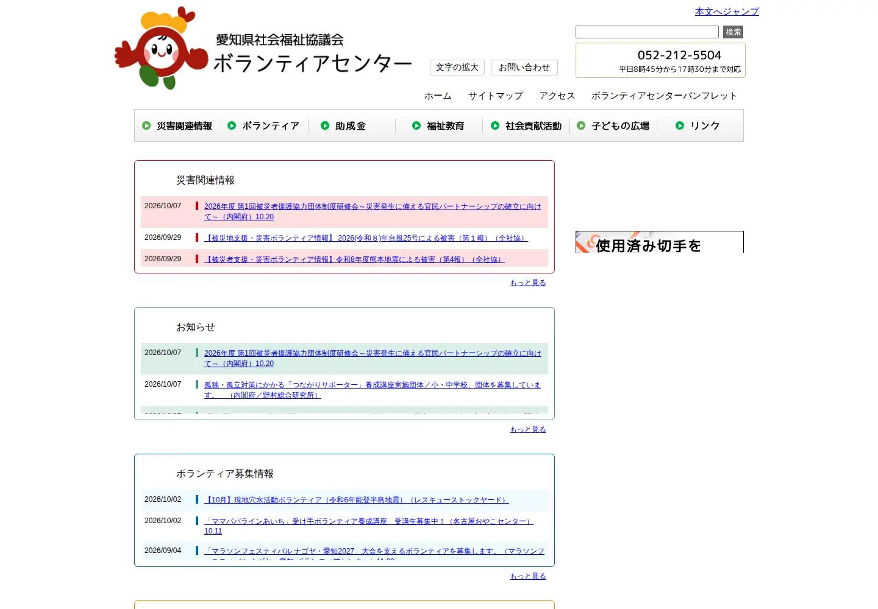
Task: Open the サイトマップ link
Action: (496, 96)
